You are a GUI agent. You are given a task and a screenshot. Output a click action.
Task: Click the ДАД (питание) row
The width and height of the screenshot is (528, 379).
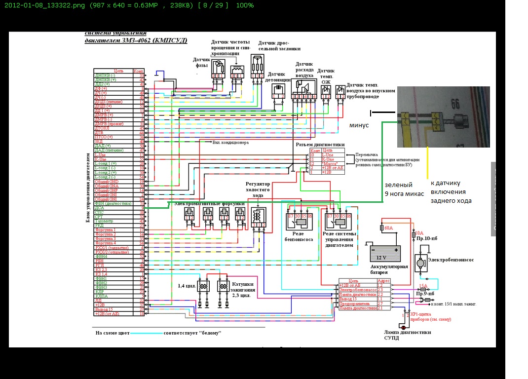pyautogui.click(x=119, y=150)
